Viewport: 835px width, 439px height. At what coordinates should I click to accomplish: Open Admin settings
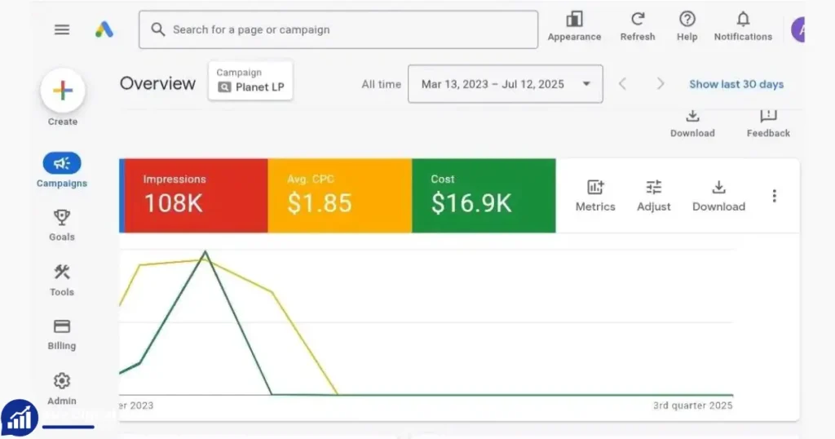pyautogui.click(x=62, y=389)
